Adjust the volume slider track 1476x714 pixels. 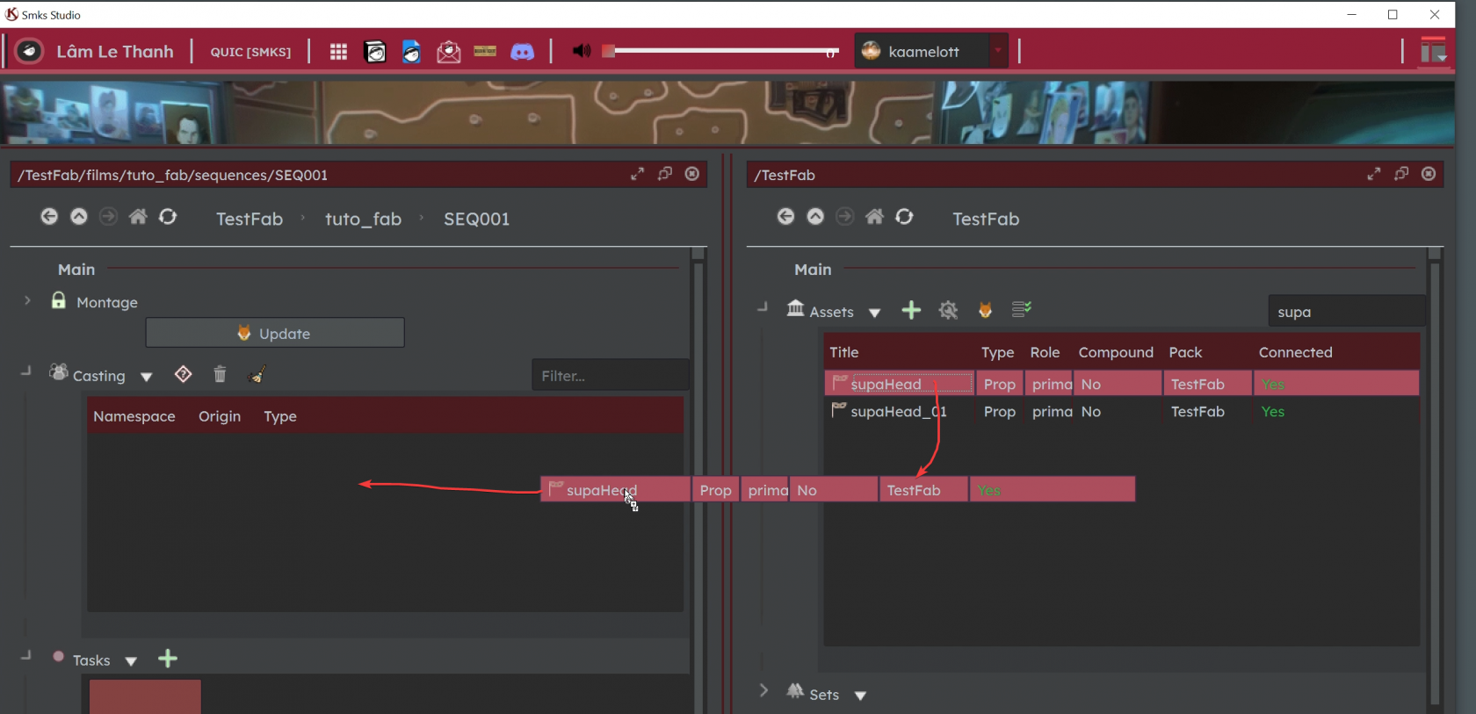coord(721,51)
